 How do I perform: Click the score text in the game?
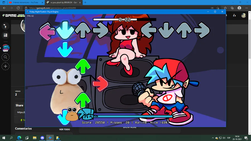(125, 122)
